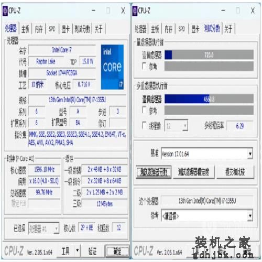Open the 关于 tab in right window
The height and width of the screenshot is (262, 262).
click(228, 29)
